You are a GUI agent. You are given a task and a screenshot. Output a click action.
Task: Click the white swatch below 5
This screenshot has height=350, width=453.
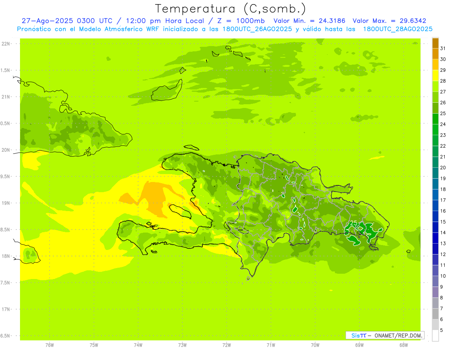[435, 336]
